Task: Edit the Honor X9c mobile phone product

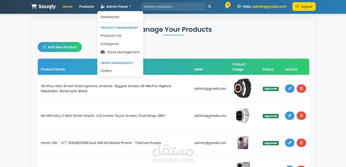Action: [290, 143]
